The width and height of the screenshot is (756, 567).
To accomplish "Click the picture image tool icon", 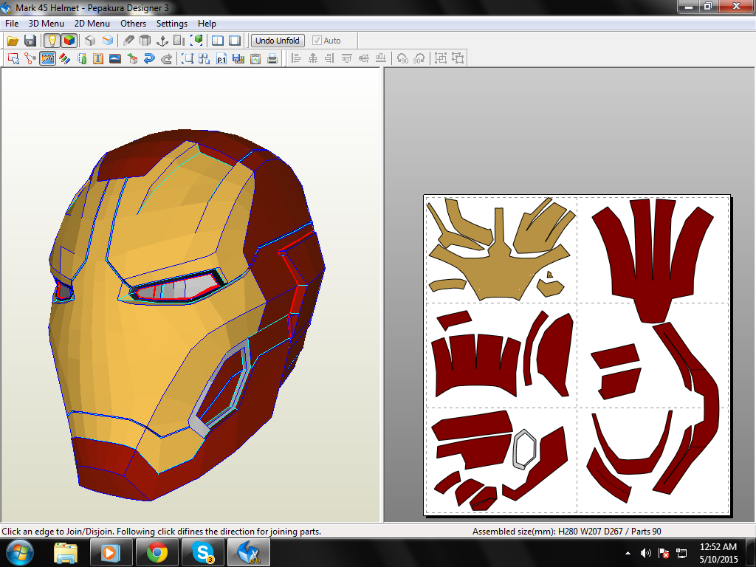I will (114, 58).
